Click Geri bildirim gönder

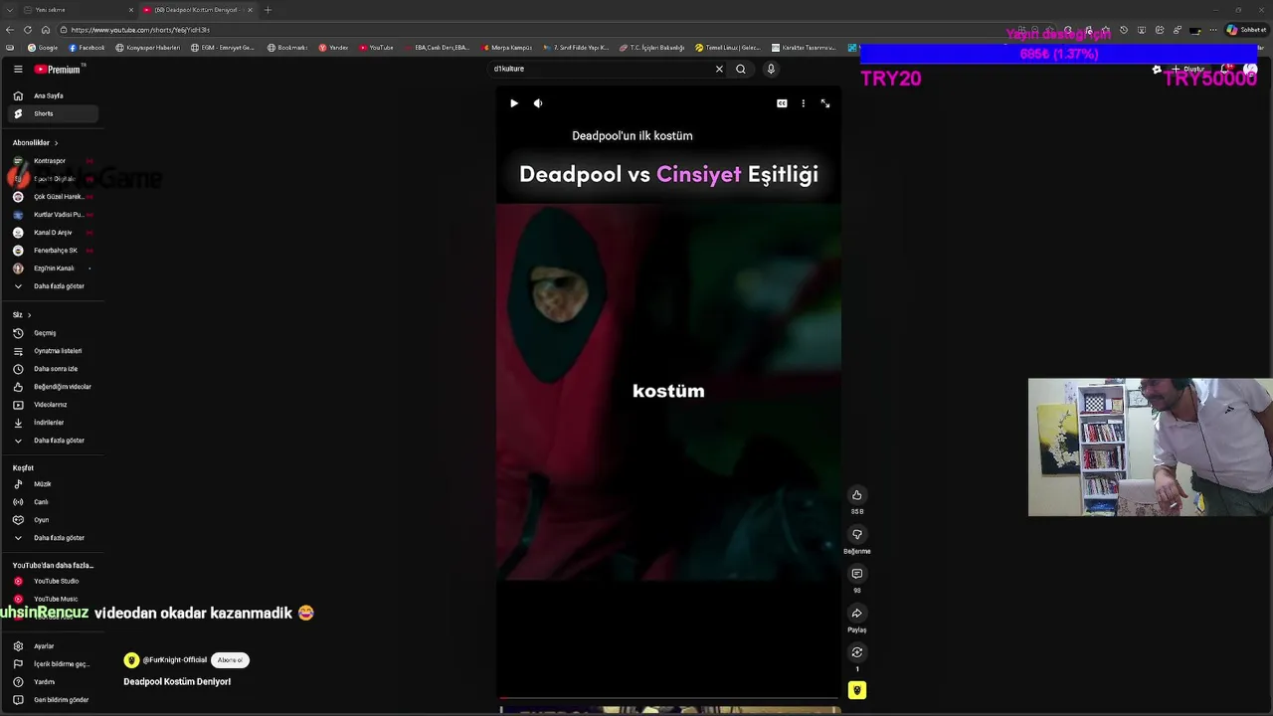pyautogui.click(x=52, y=700)
